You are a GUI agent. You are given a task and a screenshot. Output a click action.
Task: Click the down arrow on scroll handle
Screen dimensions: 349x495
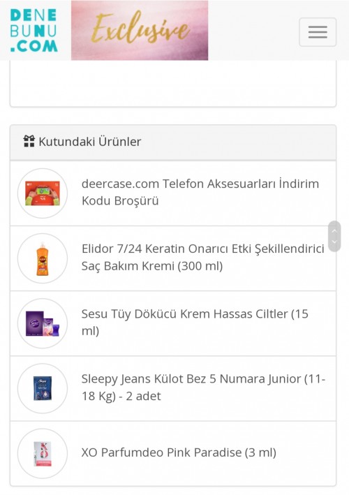[x=334, y=242]
